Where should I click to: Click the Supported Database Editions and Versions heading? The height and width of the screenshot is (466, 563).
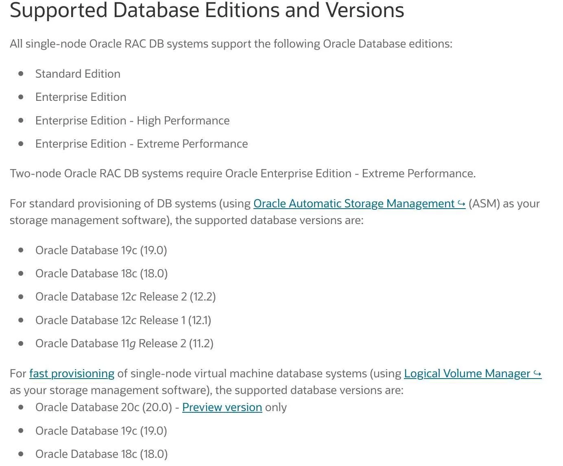click(x=207, y=10)
